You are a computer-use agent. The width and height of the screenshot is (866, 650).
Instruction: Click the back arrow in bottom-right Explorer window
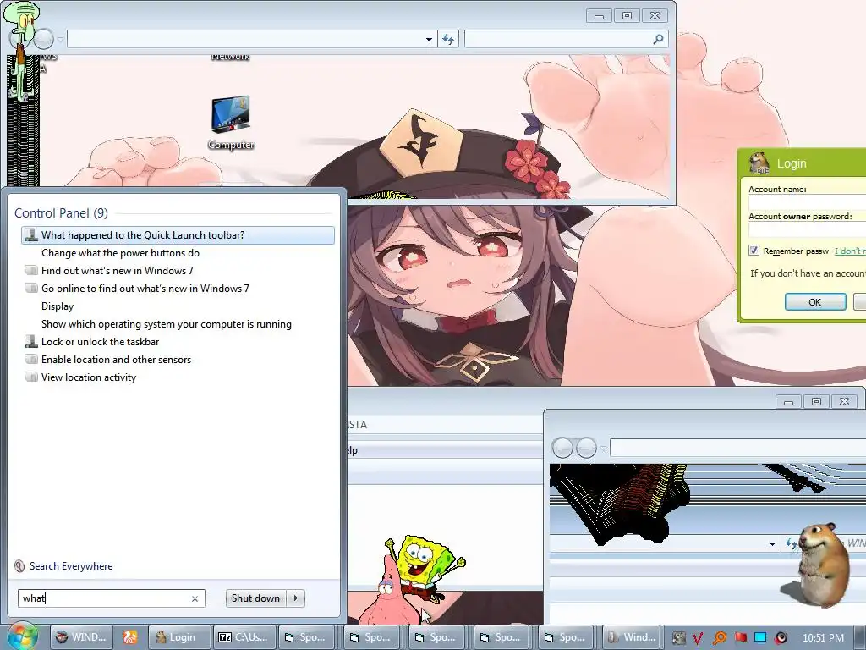click(562, 448)
